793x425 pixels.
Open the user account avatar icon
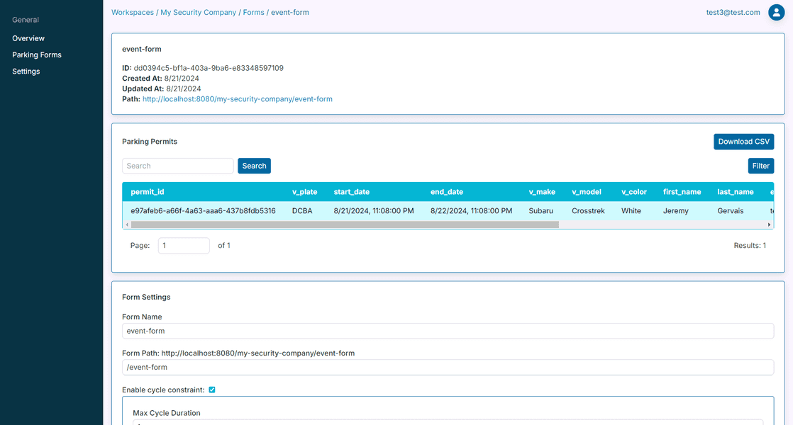pyautogui.click(x=776, y=12)
